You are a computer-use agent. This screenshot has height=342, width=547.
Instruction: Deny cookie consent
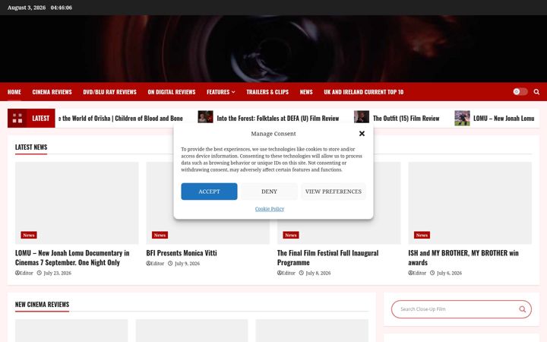[x=269, y=192]
